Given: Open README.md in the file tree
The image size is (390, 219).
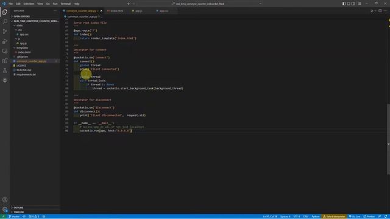Looking at the screenshot, I should click(x=35, y=70).
